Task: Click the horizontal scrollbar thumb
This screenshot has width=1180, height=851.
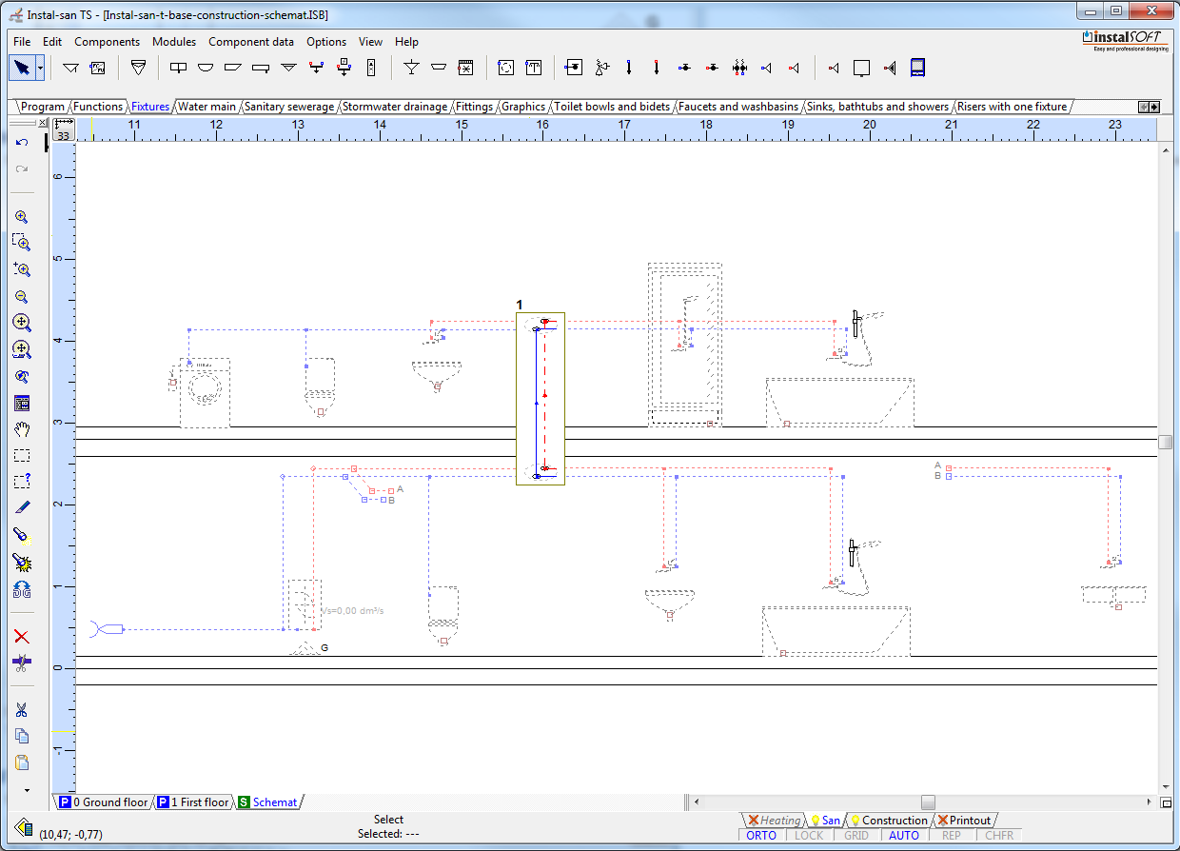Action: point(928,802)
